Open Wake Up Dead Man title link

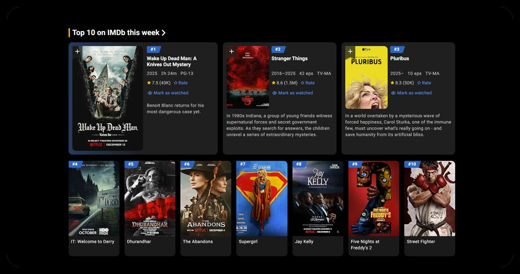[x=171, y=61]
